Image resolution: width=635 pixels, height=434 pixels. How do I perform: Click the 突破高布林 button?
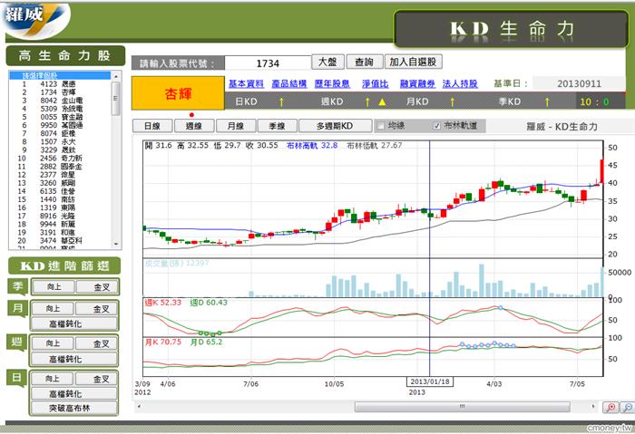click(74, 408)
